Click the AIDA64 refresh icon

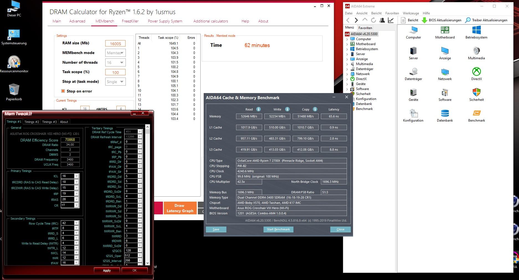pyautogui.click(x=374, y=20)
